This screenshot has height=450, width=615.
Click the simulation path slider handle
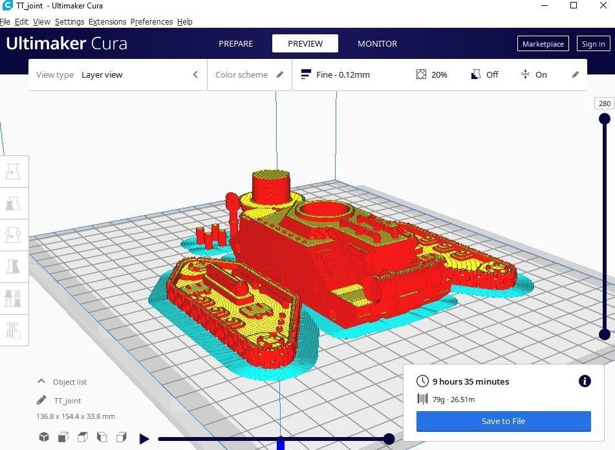tap(389, 438)
